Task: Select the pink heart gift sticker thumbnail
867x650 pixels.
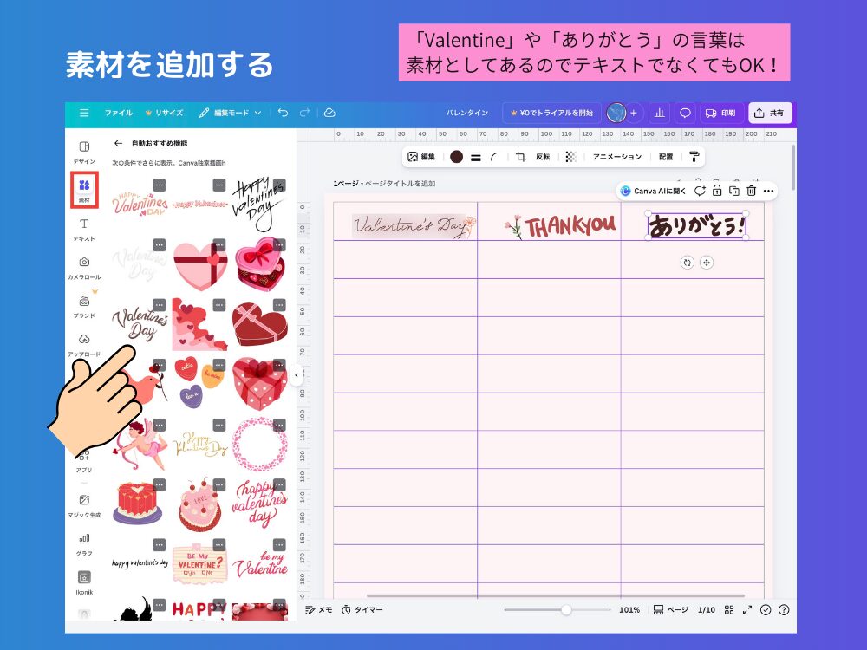Action: point(199,264)
